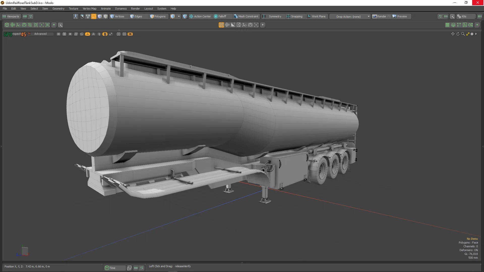This screenshot has width=484, height=272.
Task: Expand the bottom panel handle arrow
Action: point(242,262)
